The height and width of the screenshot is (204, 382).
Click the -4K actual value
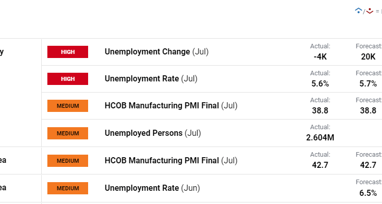(320, 56)
